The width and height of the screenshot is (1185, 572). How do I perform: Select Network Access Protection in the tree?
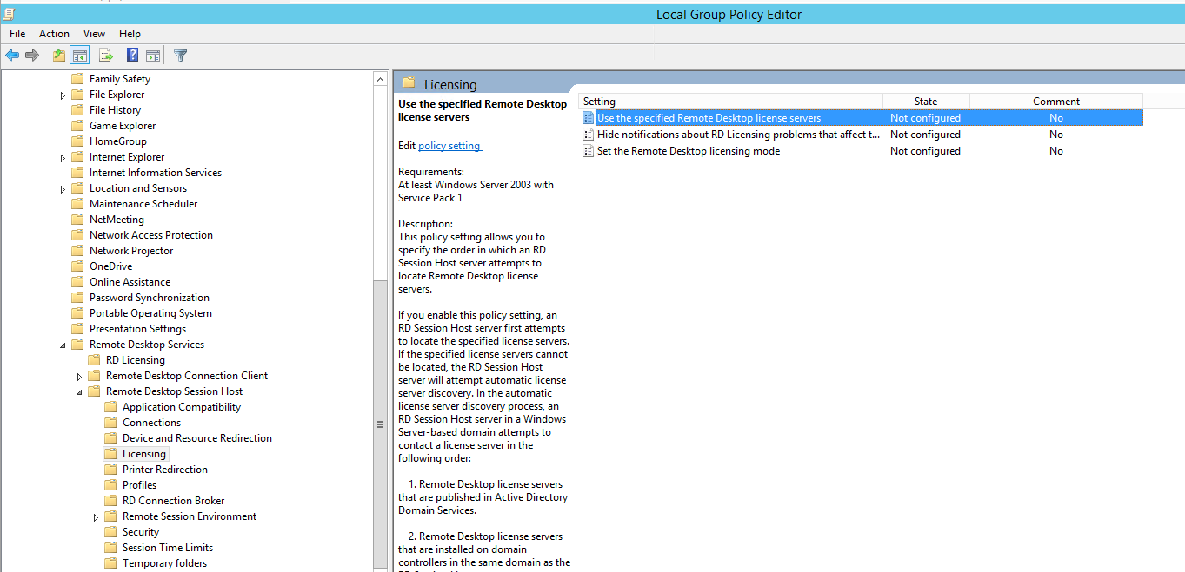click(151, 235)
